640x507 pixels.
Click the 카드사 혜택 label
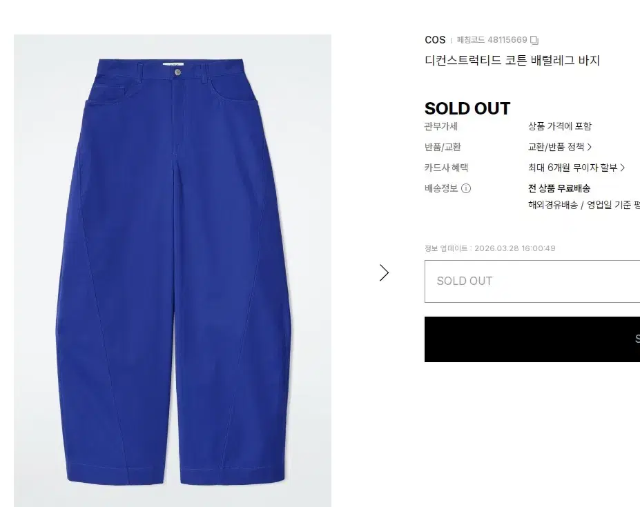pos(446,168)
